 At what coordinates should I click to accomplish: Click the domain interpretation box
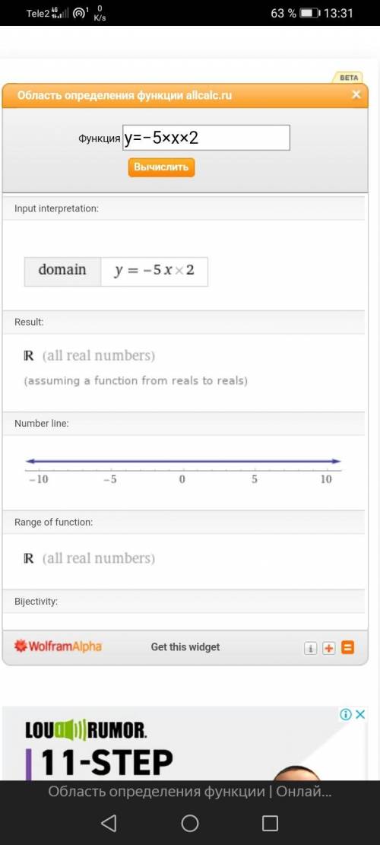116,272
